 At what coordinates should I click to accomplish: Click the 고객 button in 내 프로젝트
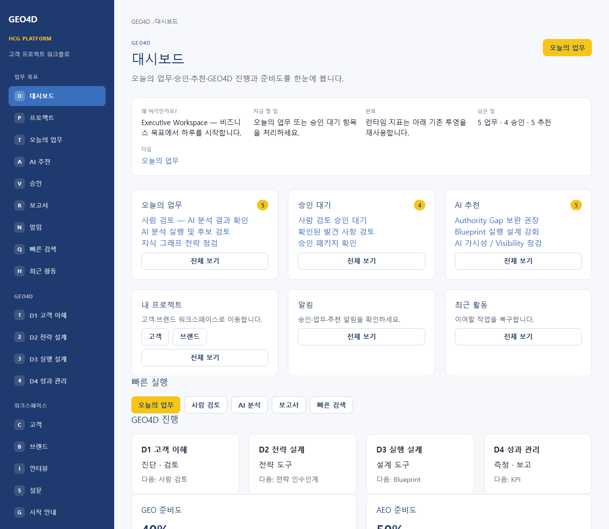(155, 337)
